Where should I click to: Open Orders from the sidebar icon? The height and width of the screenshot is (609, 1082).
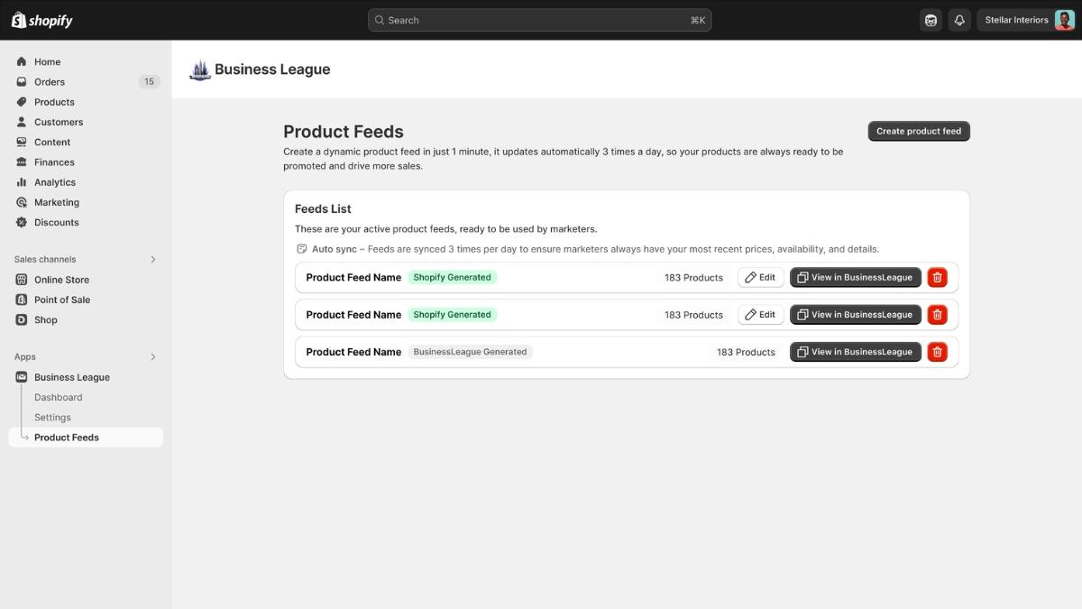(x=21, y=81)
